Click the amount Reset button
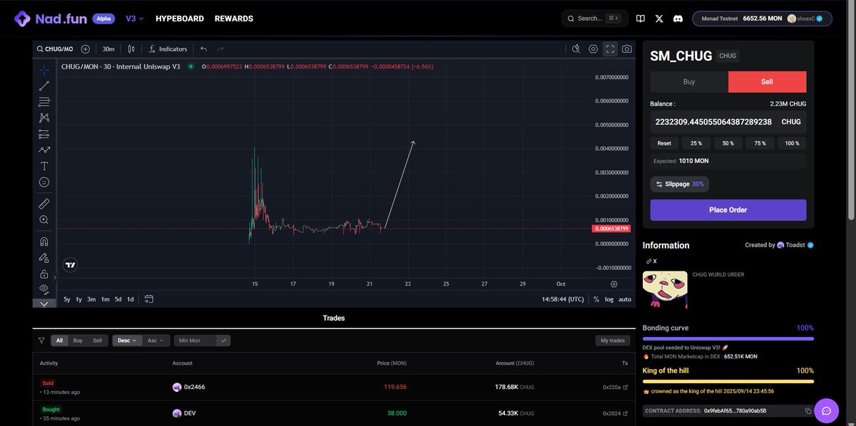 (664, 143)
